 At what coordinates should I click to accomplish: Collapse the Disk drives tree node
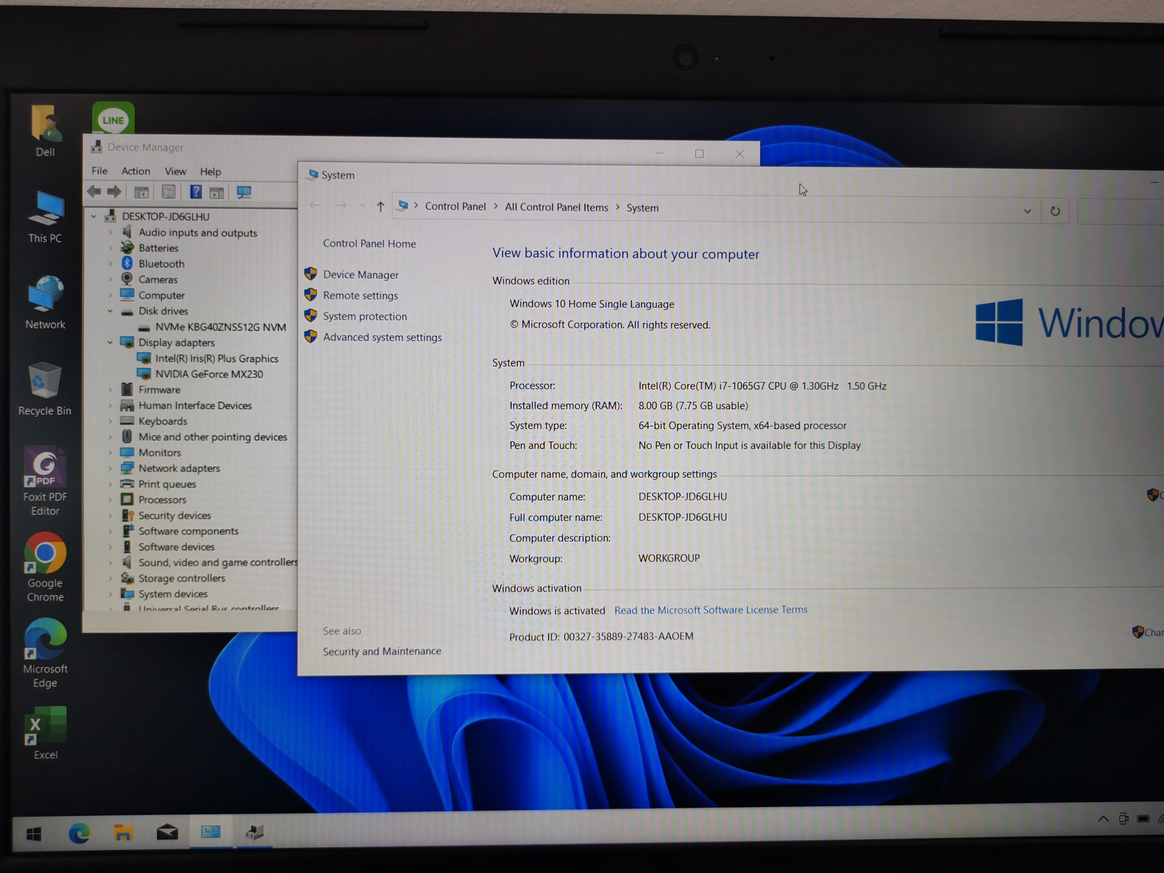[x=110, y=311]
